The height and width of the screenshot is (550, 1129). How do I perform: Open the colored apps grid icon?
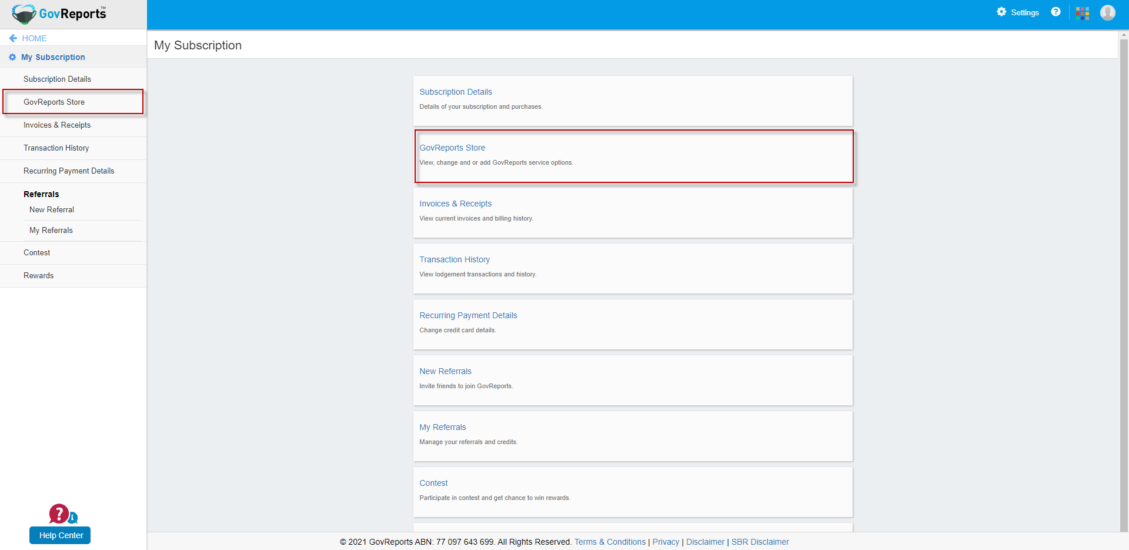click(1083, 13)
